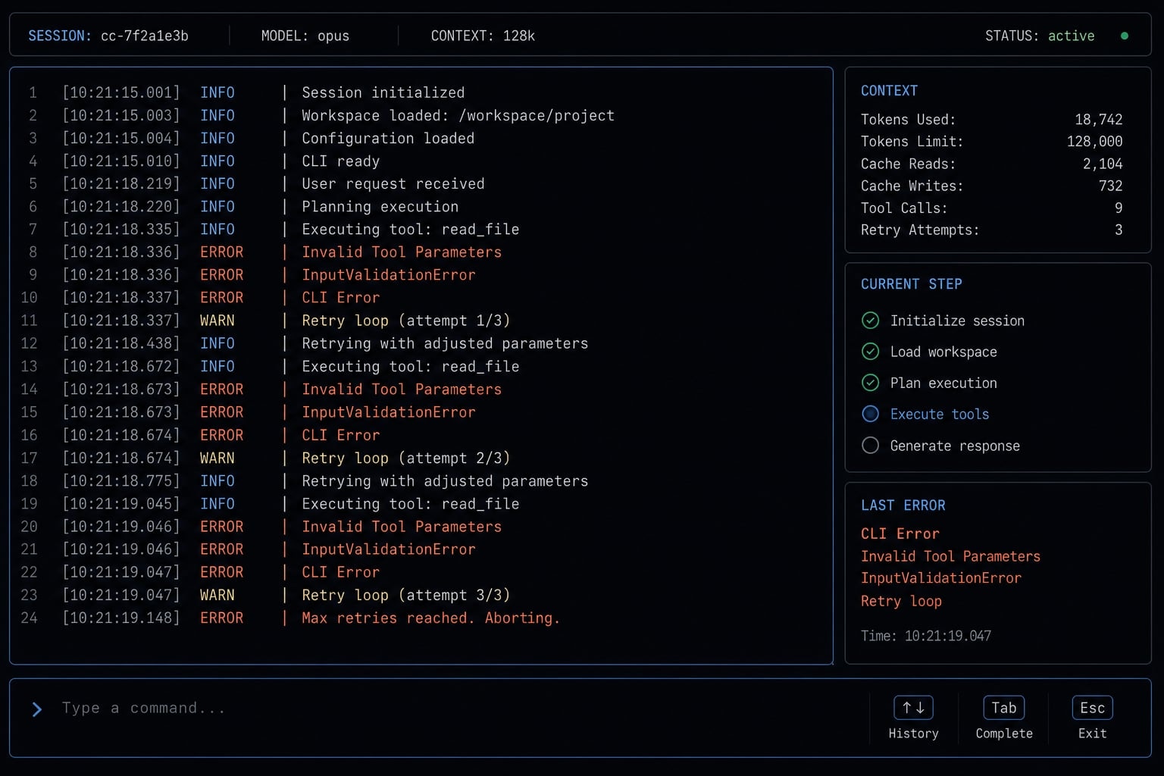Image resolution: width=1164 pixels, height=776 pixels.
Task: Click the command prompt chevron icon
Action: [x=37, y=709]
